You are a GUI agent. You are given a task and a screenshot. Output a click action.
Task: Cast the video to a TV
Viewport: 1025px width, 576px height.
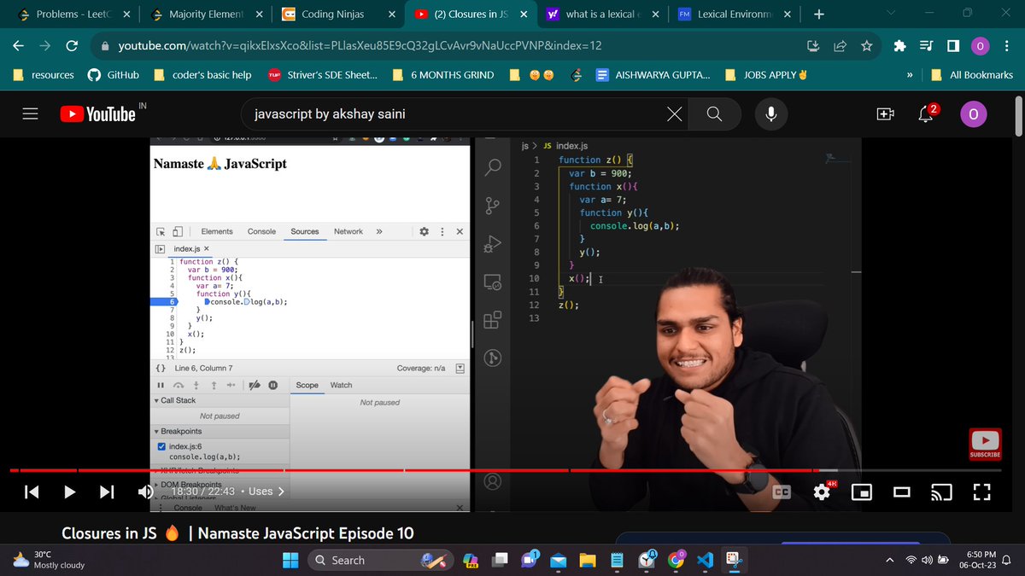coord(941,492)
